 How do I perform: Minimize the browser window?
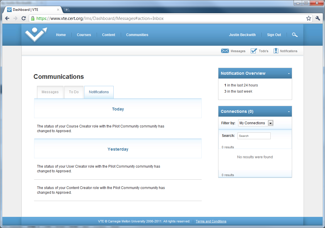[x=298, y=3]
